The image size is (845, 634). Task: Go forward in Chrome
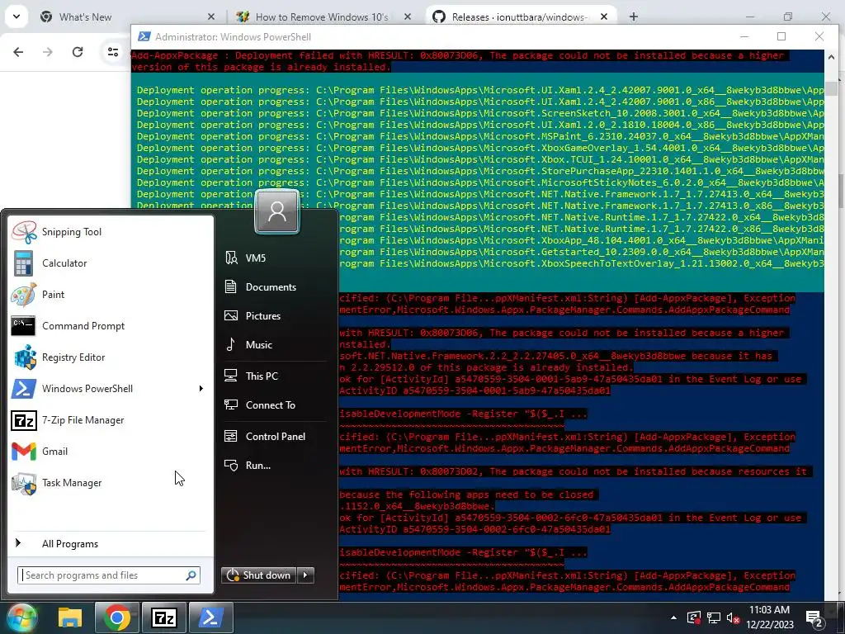point(48,52)
